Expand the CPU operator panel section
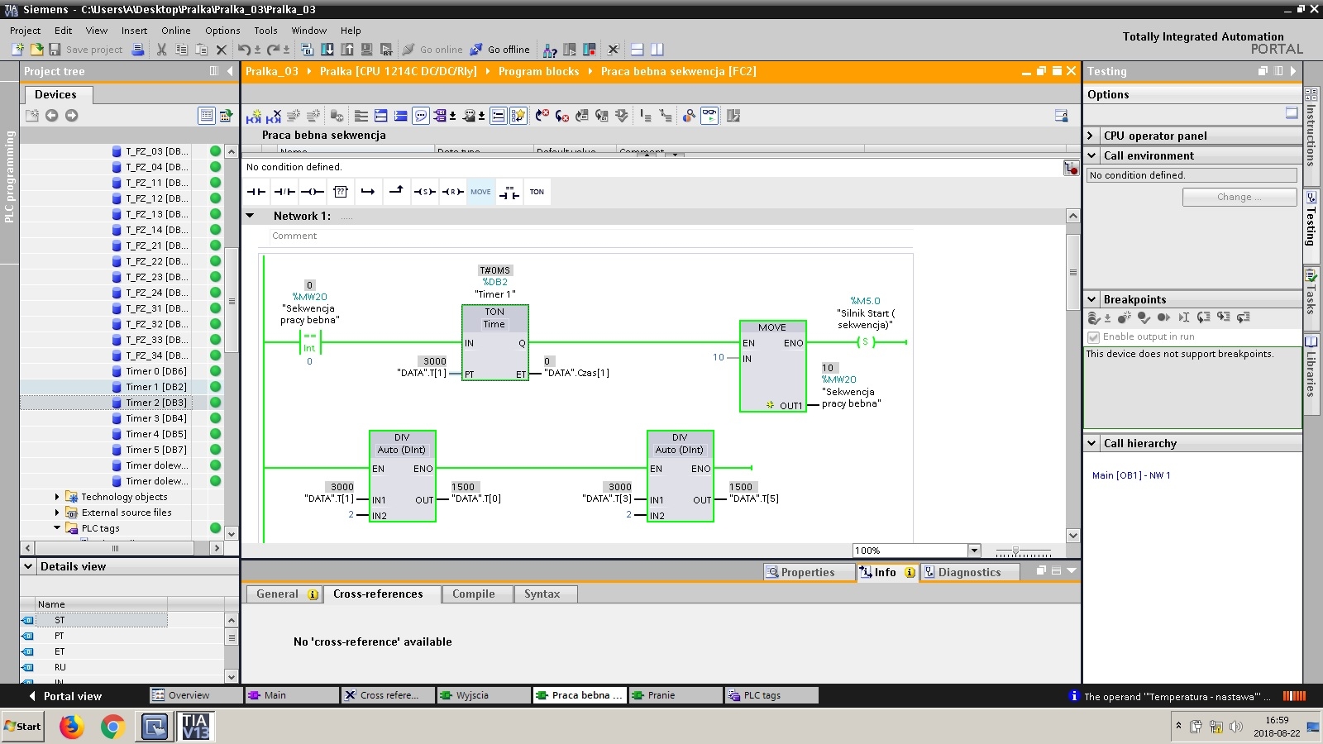Screen dimensions: 1323x744 1091,136
